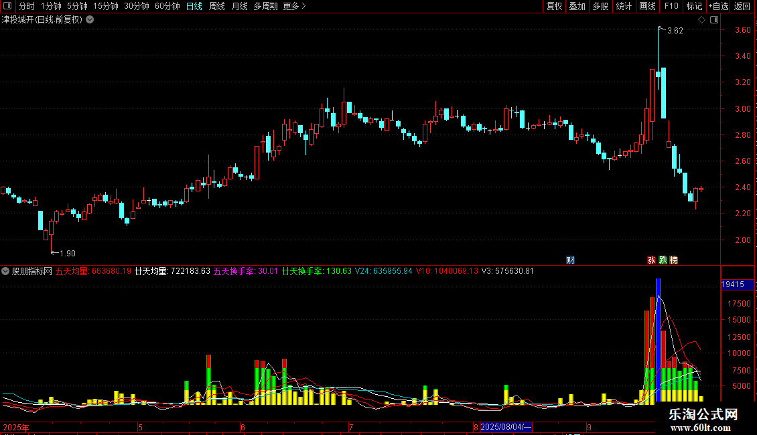Switch to 月线 monthly chart

[239, 6]
